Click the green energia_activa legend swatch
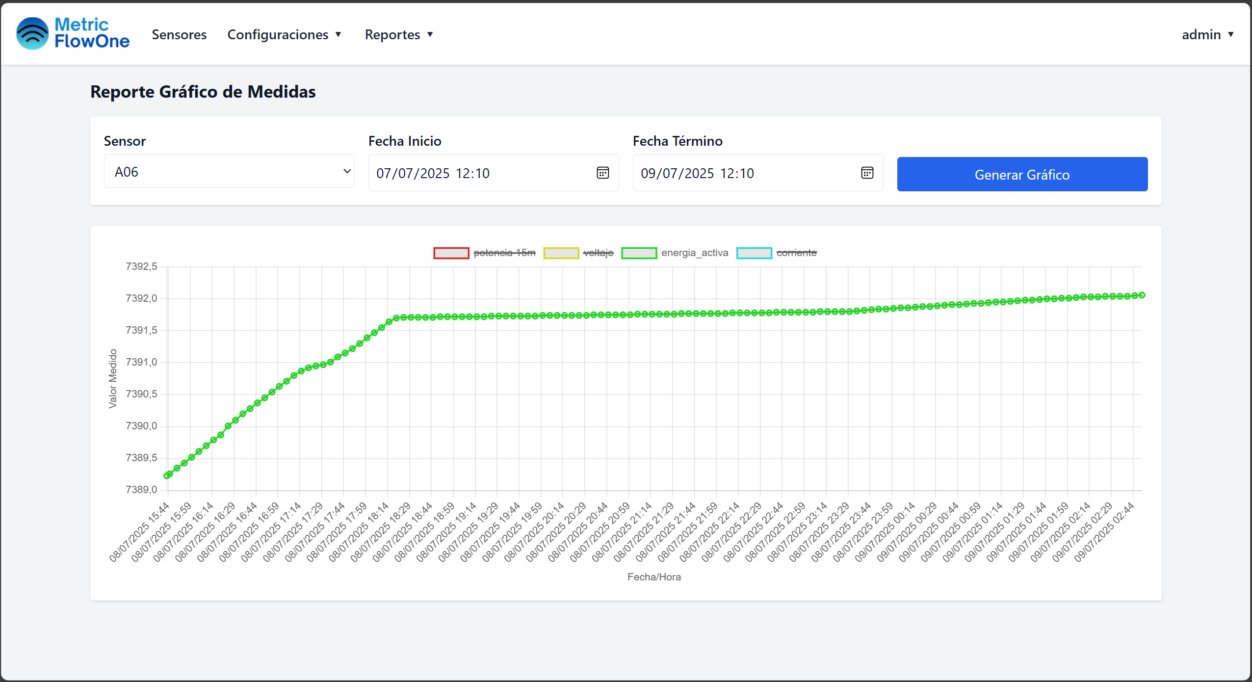 pyautogui.click(x=639, y=253)
